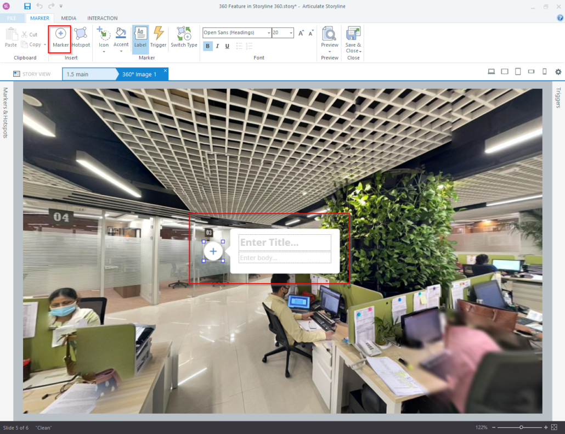
Task: Open the font size dropdown
Action: point(290,32)
